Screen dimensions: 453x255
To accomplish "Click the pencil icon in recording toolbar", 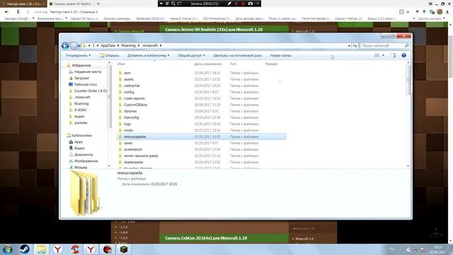I will [229, 4].
